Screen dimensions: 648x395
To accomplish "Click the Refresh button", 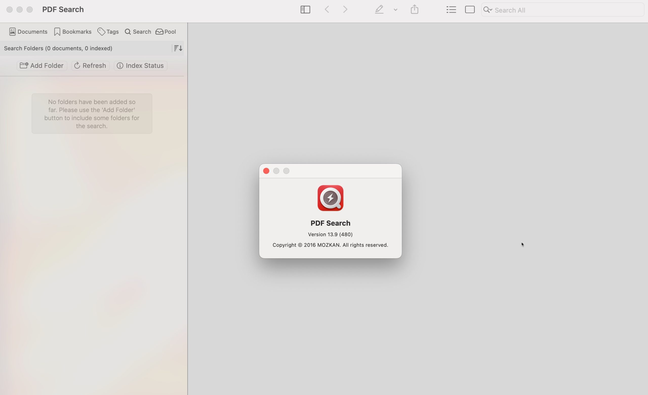I will click(90, 66).
